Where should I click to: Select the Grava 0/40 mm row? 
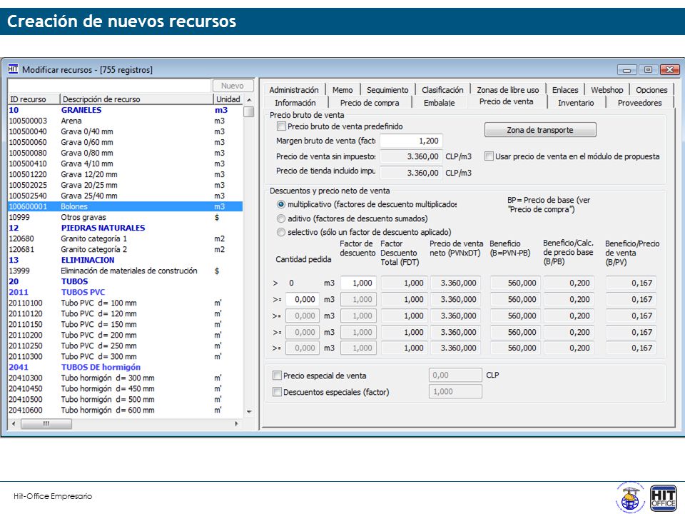click(126, 131)
